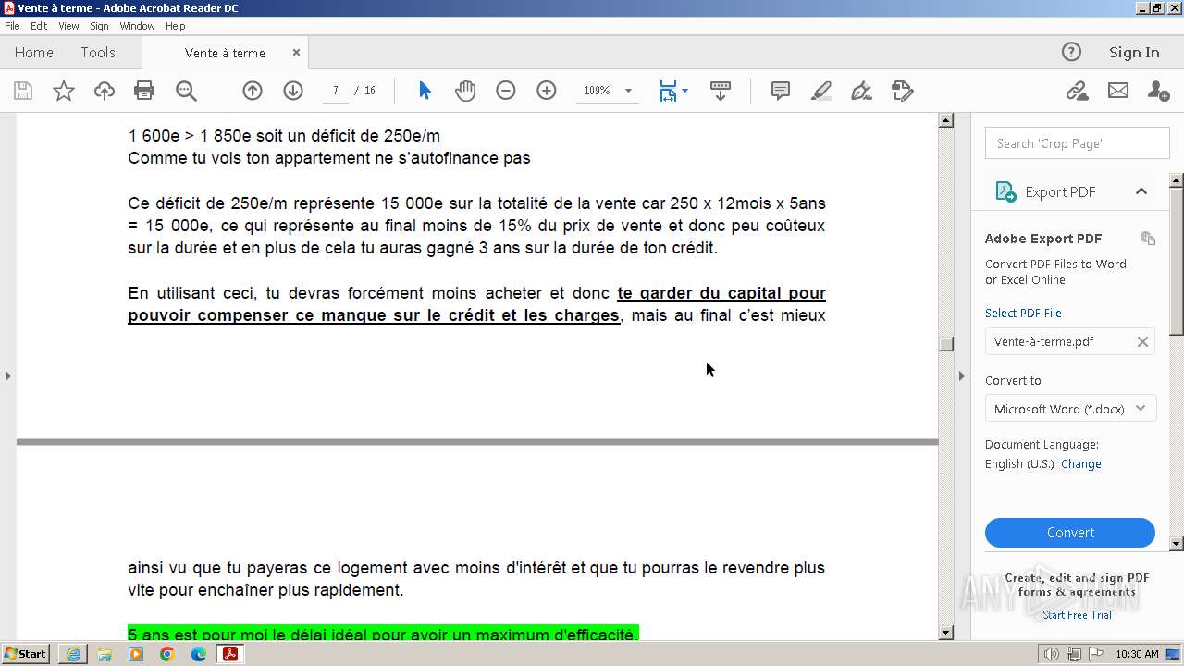Add a sticky note comment
The image size is (1184, 666).
click(x=781, y=91)
